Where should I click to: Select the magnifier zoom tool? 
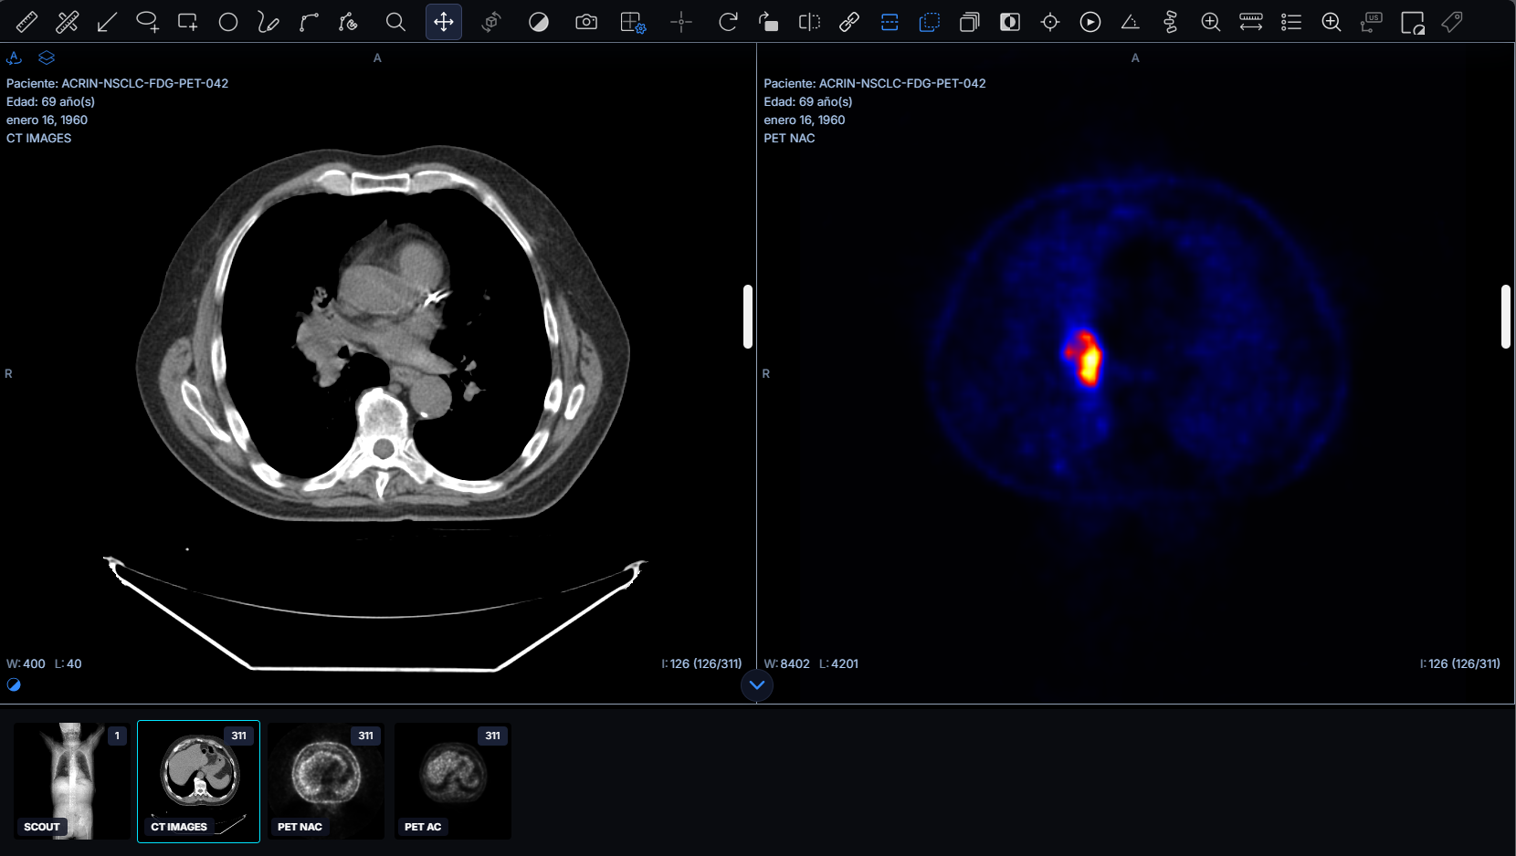[x=395, y=22]
